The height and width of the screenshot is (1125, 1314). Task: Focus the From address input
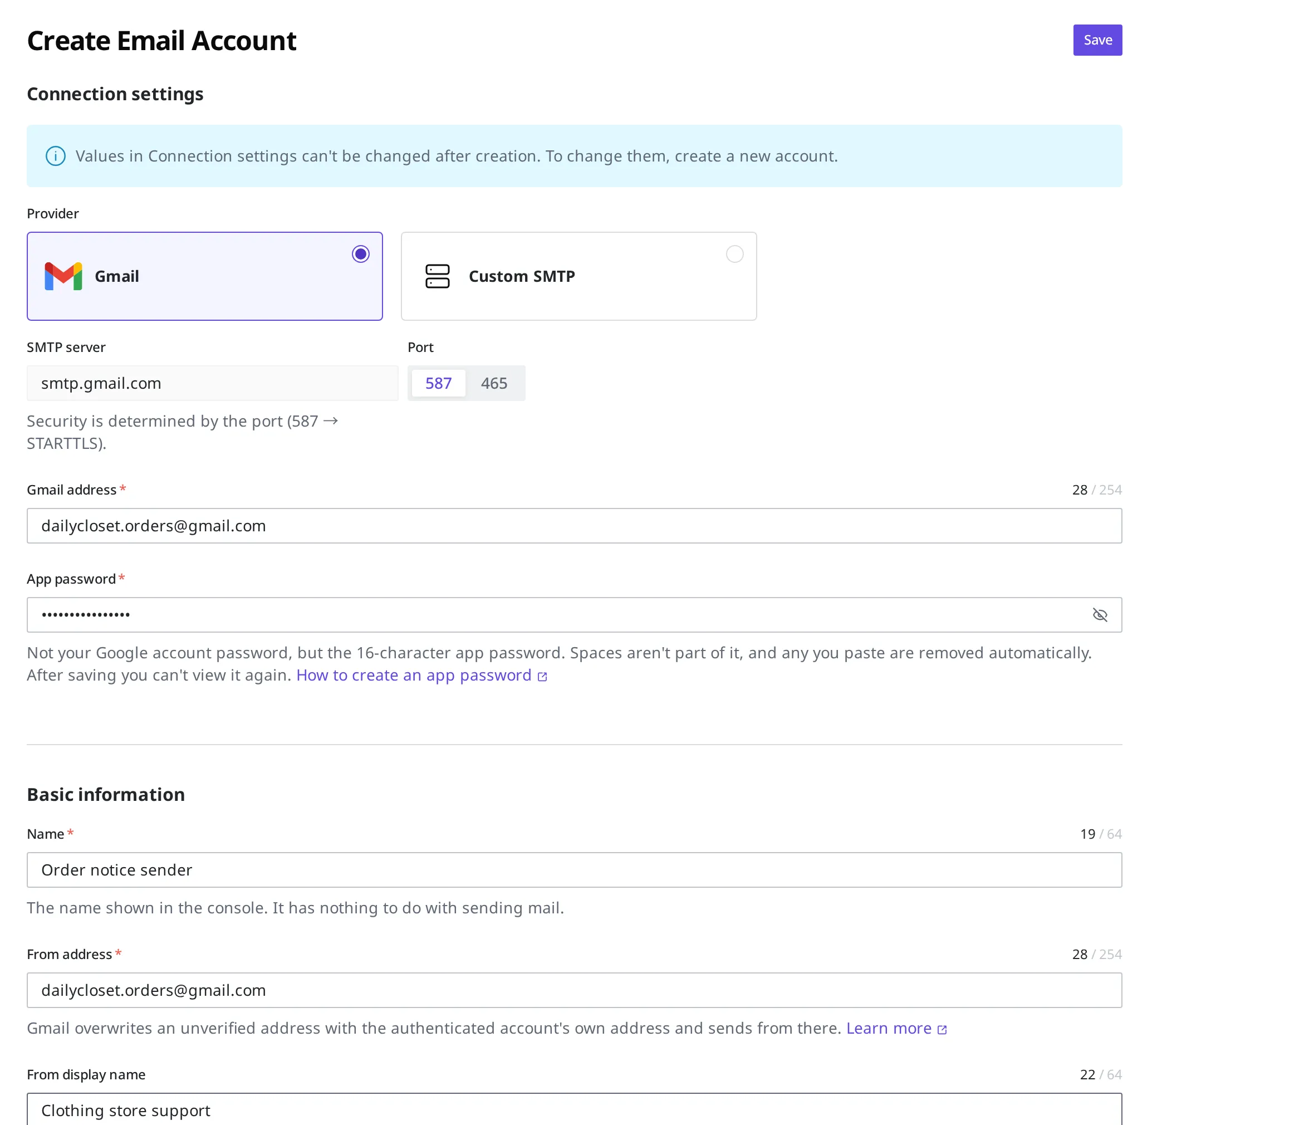point(574,990)
